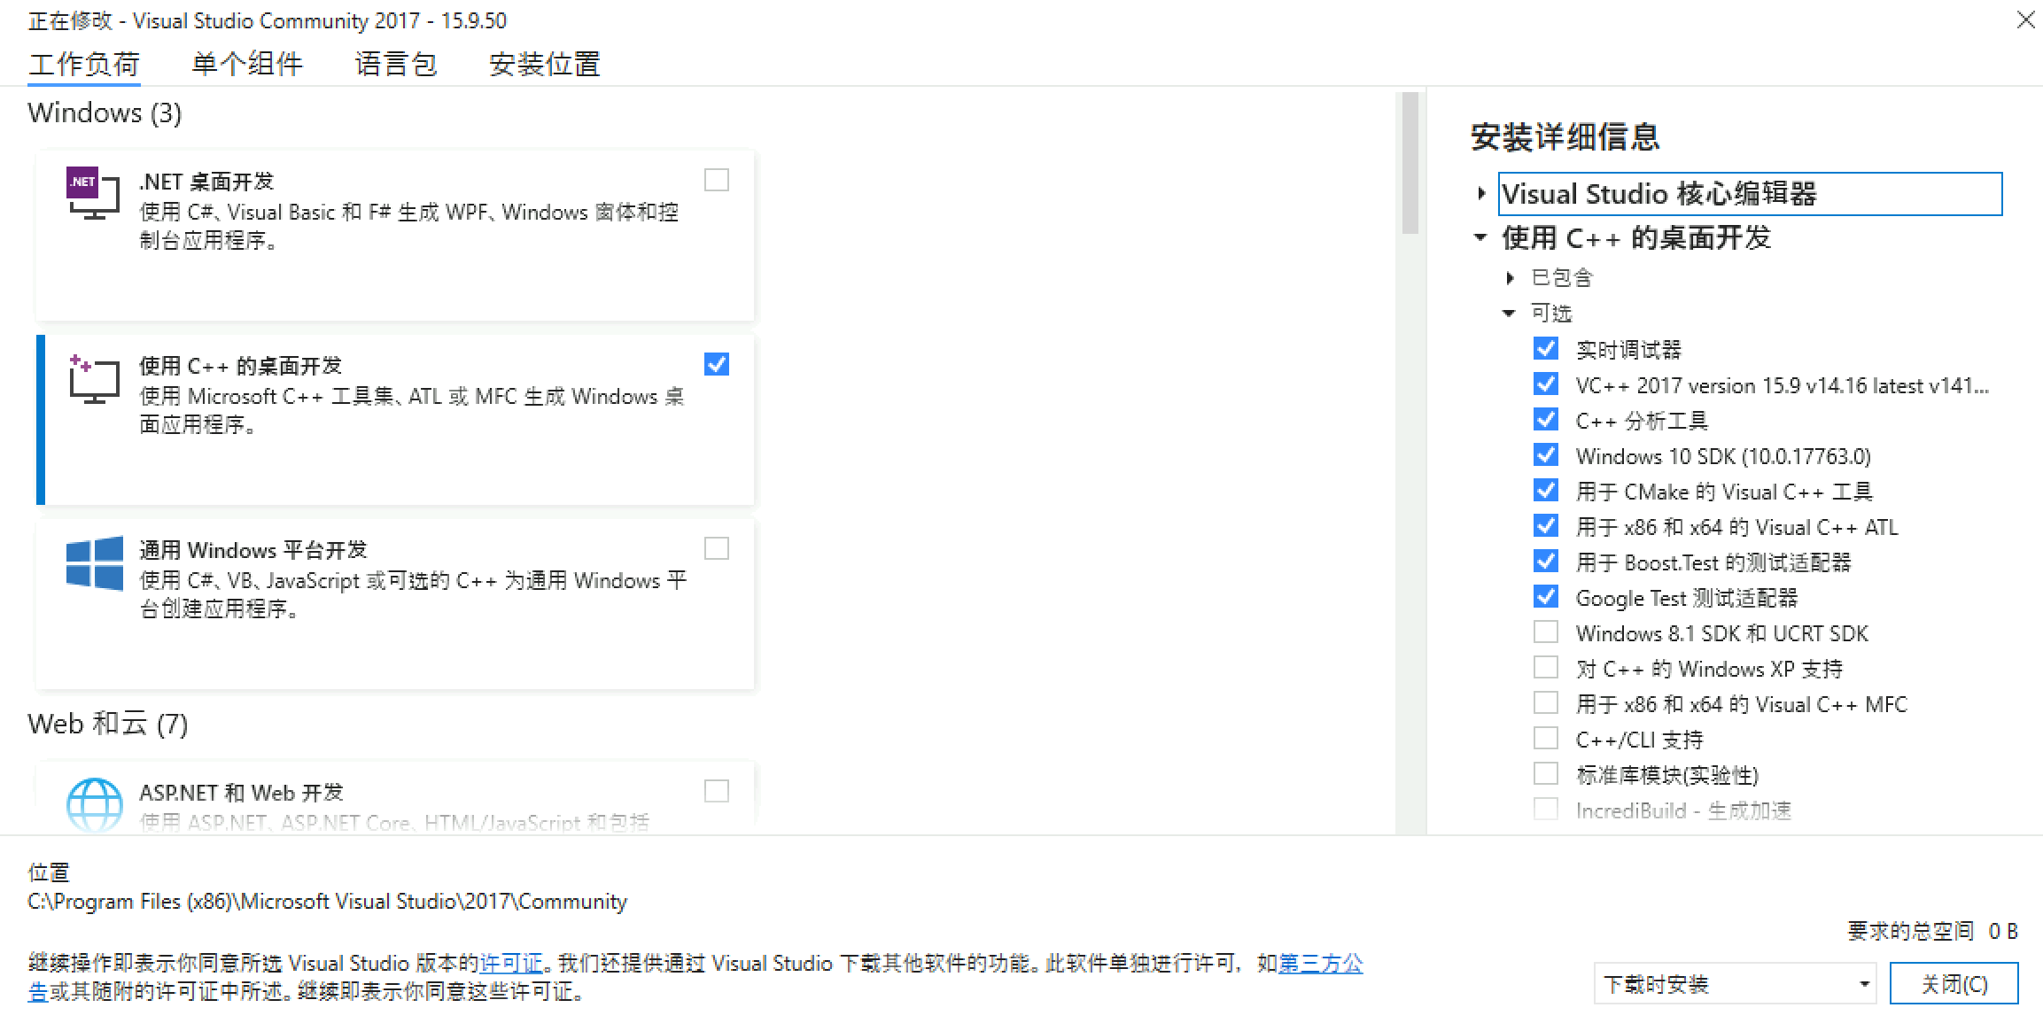Check the 通用 Windows 平台开发 workload
2043x1031 pixels.
coord(716,548)
